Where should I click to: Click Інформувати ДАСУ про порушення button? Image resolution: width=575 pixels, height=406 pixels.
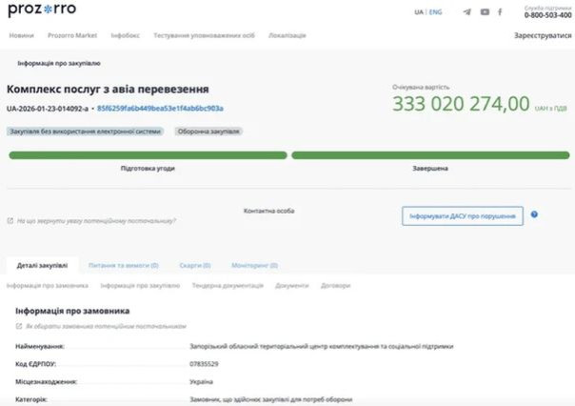pos(463,215)
